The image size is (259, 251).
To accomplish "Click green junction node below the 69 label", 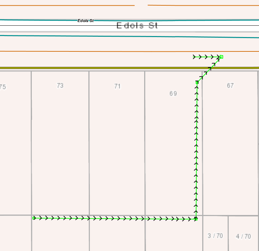I will click(x=197, y=82).
